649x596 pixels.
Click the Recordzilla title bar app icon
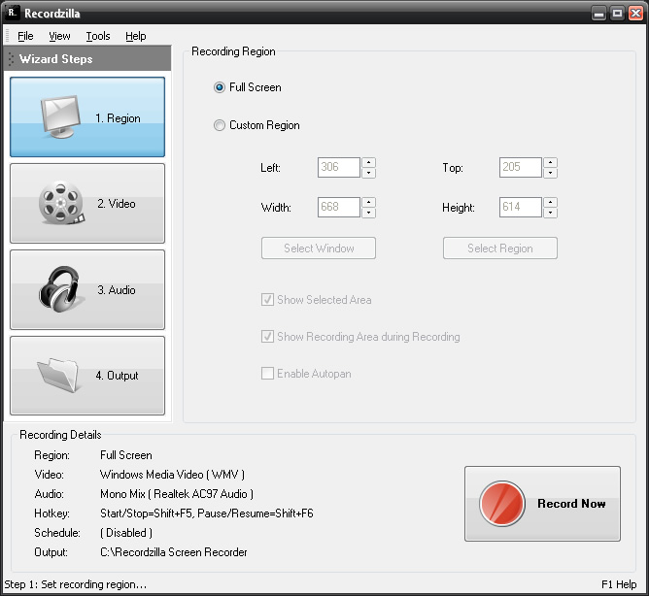(13, 14)
